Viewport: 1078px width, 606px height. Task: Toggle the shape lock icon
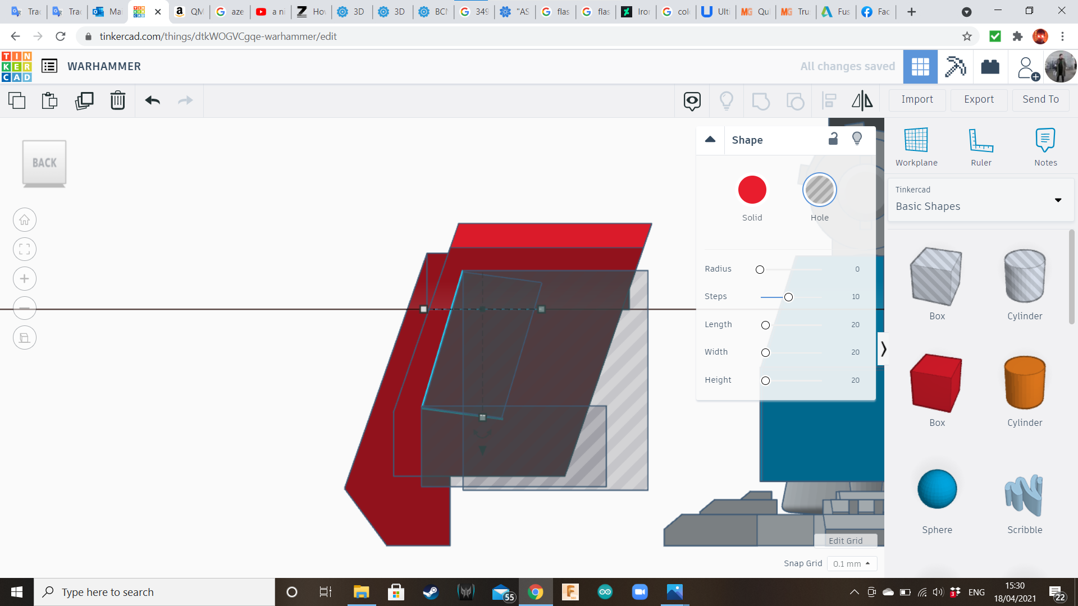pyautogui.click(x=833, y=139)
